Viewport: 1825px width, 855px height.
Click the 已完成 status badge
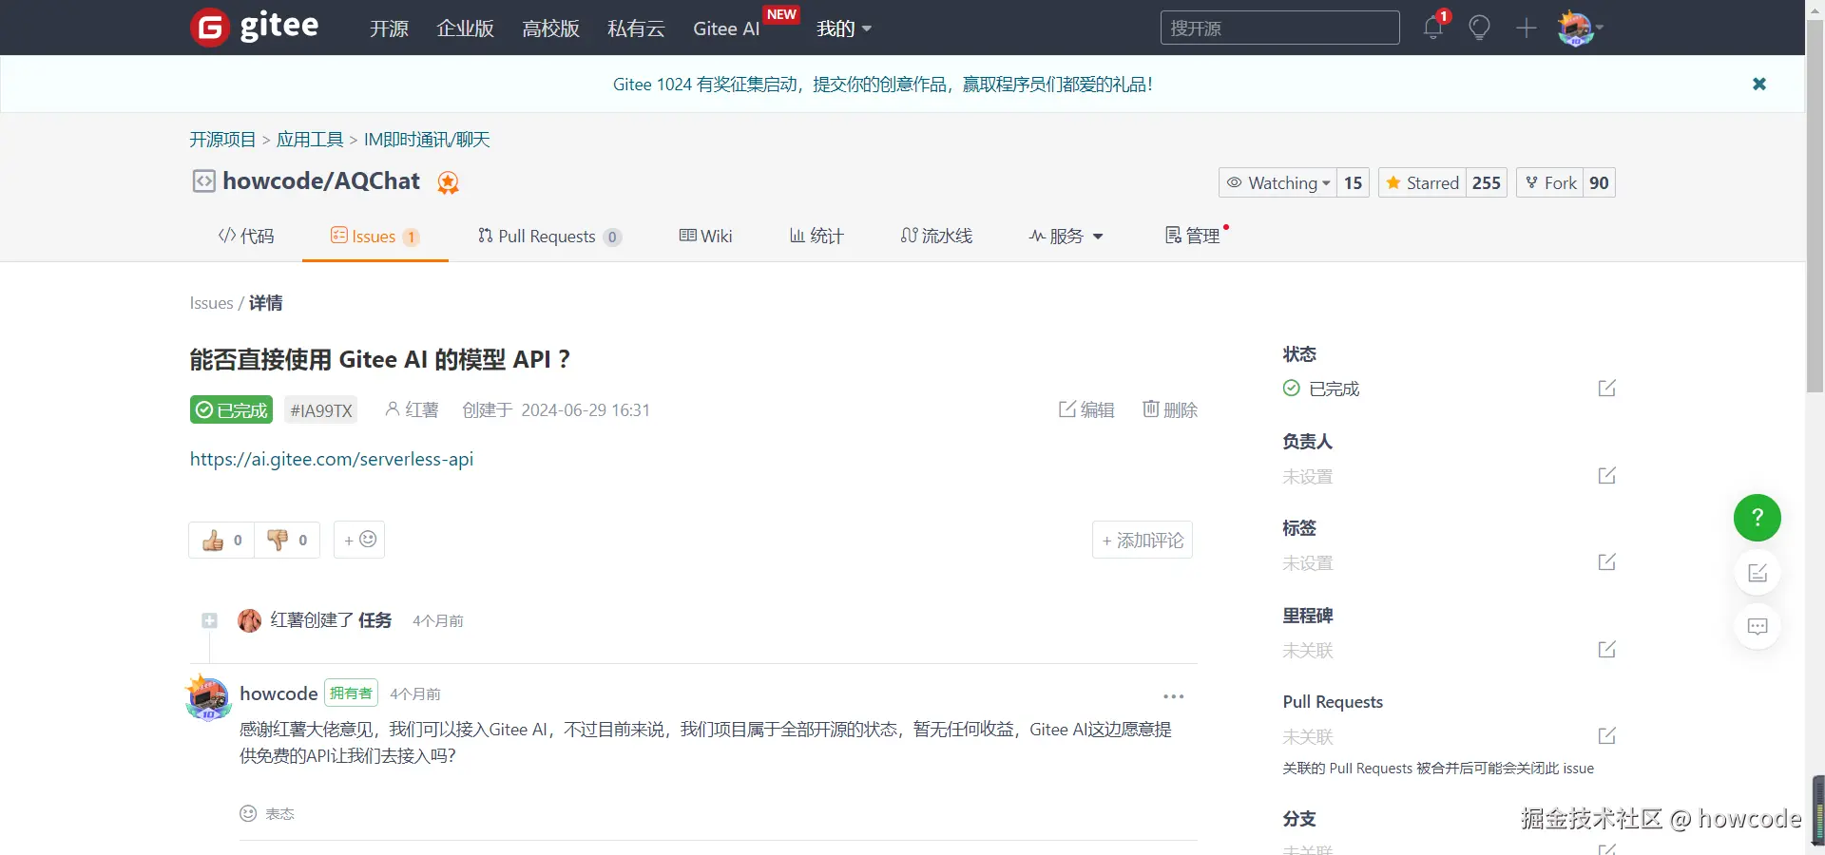pyautogui.click(x=231, y=409)
